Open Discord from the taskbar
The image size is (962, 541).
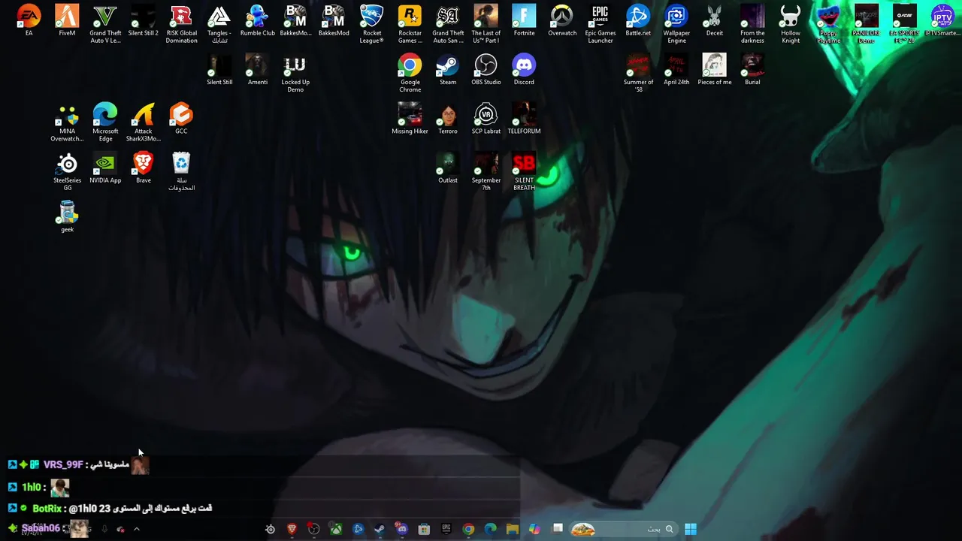[x=402, y=529]
